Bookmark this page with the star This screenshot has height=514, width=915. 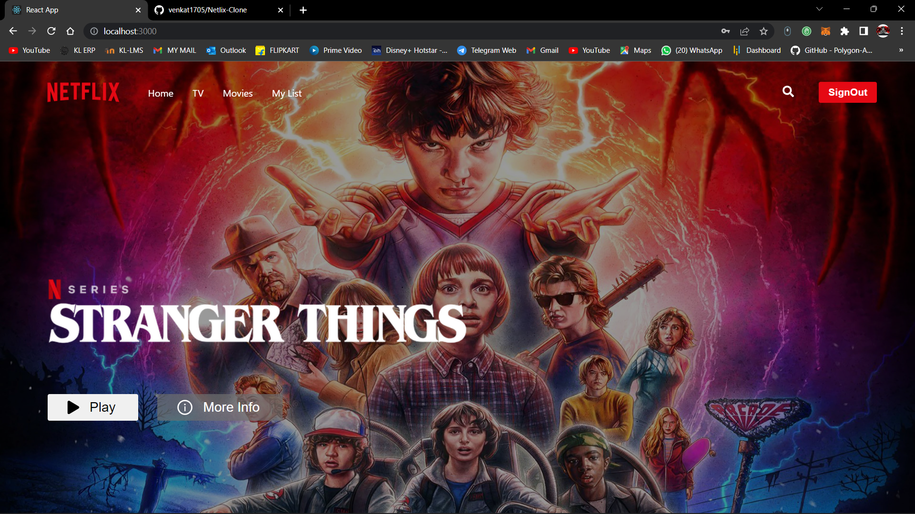763,31
